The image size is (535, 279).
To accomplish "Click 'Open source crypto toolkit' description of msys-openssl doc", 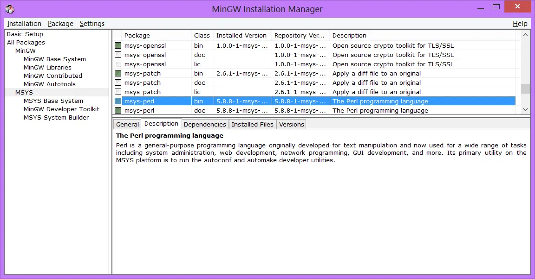I will click(393, 55).
